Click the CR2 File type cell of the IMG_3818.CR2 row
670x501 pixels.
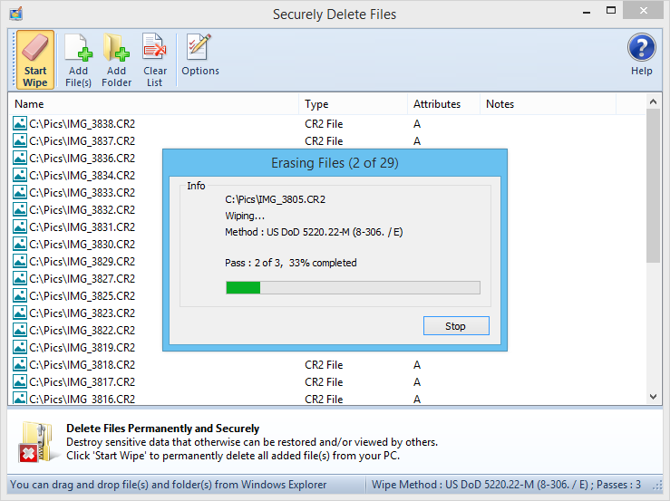coord(324,365)
